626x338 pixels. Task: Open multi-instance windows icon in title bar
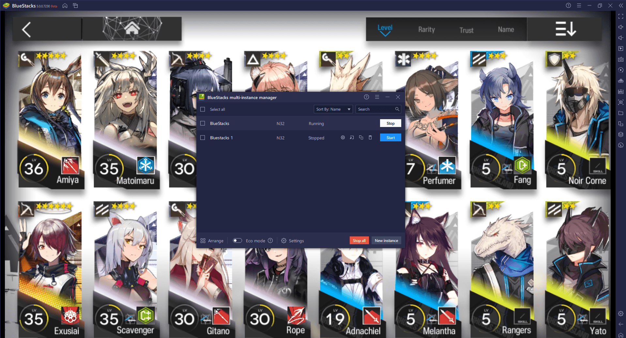[75, 6]
